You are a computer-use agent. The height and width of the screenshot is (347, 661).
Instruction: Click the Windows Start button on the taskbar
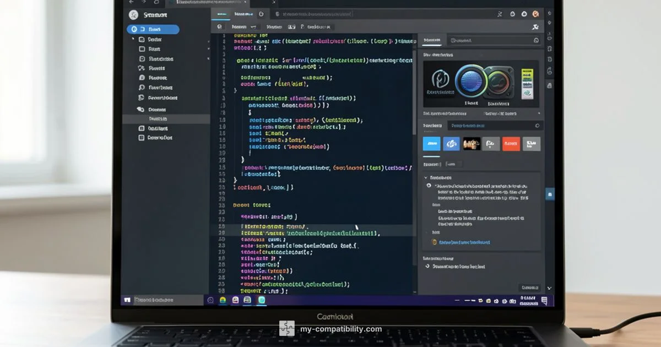pos(127,300)
